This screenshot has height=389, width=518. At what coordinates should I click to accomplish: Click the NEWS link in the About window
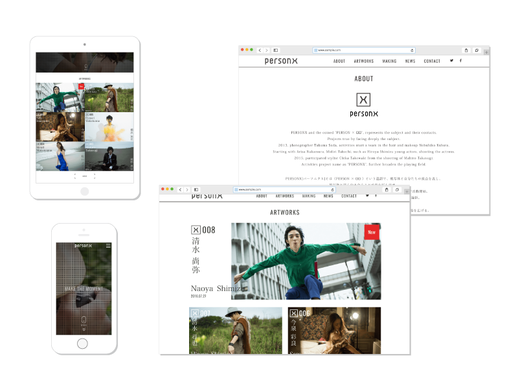click(410, 61)
